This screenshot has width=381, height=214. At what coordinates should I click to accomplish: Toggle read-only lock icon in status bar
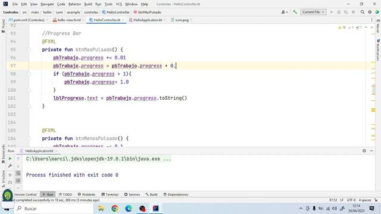376,200
